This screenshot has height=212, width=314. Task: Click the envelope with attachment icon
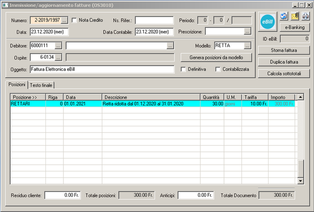coord(295,17)
